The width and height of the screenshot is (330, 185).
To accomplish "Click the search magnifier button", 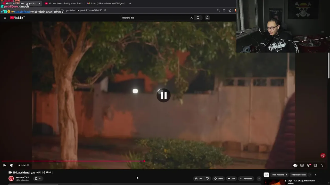I will pos(198,18).
